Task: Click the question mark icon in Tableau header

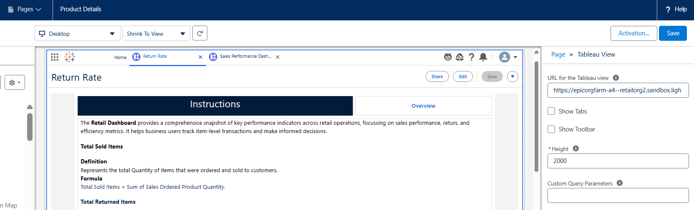Action: 472,57
